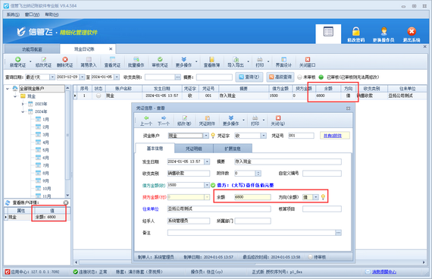Click the 查询 search button
This screenshot has width=432, height=279.
pyautogui.click(x=249, y=77)
